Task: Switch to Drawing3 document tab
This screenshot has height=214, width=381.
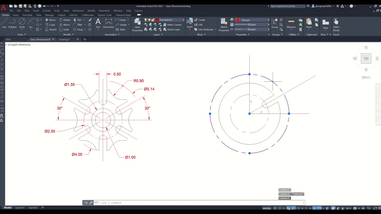Action: pos(64,39)
